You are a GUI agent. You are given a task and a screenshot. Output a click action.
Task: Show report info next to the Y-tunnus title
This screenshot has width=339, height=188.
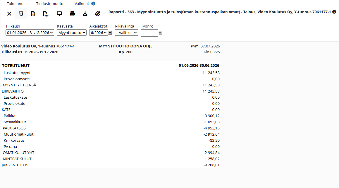[x=334, y=12]
